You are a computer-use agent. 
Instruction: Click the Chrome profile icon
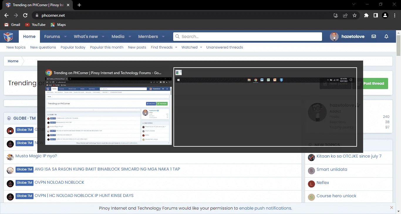tap(385, 15)
